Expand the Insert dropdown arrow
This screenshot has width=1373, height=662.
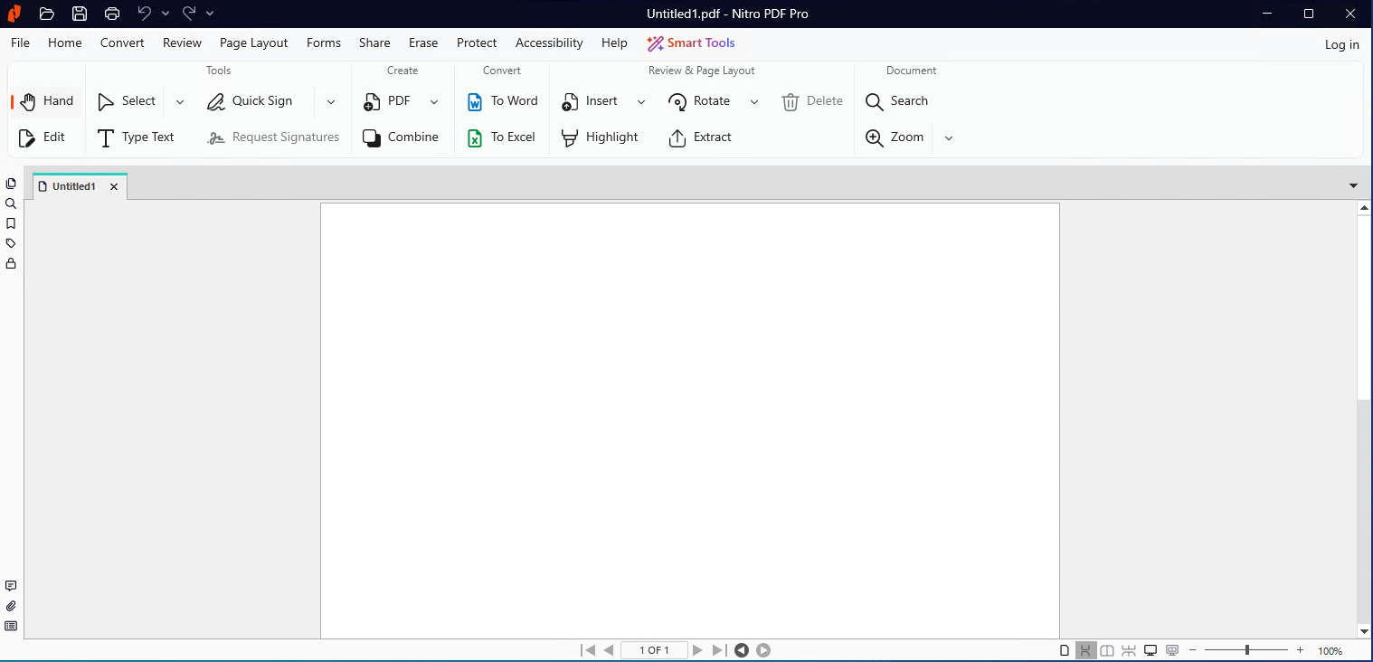[641, 102]
